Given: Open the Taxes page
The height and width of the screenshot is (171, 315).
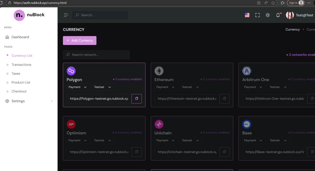Looking at the screenshot, I should point(16,74).
